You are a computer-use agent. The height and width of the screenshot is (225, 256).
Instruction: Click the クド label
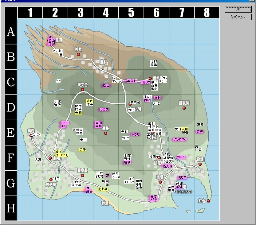click(x=58, y=81)
